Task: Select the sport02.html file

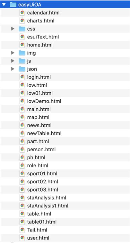Action: point(65,182)
